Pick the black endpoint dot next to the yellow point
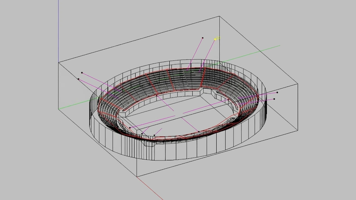This screenshot has height=200, width=356. (202, 38)
